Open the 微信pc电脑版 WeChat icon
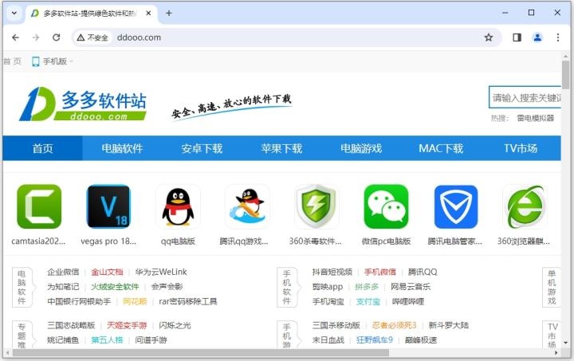This screenshot has height=361, width=574. click(x=386, y=206)
